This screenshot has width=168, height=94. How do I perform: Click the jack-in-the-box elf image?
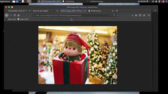pyautogui.click(x=78, y=55)
